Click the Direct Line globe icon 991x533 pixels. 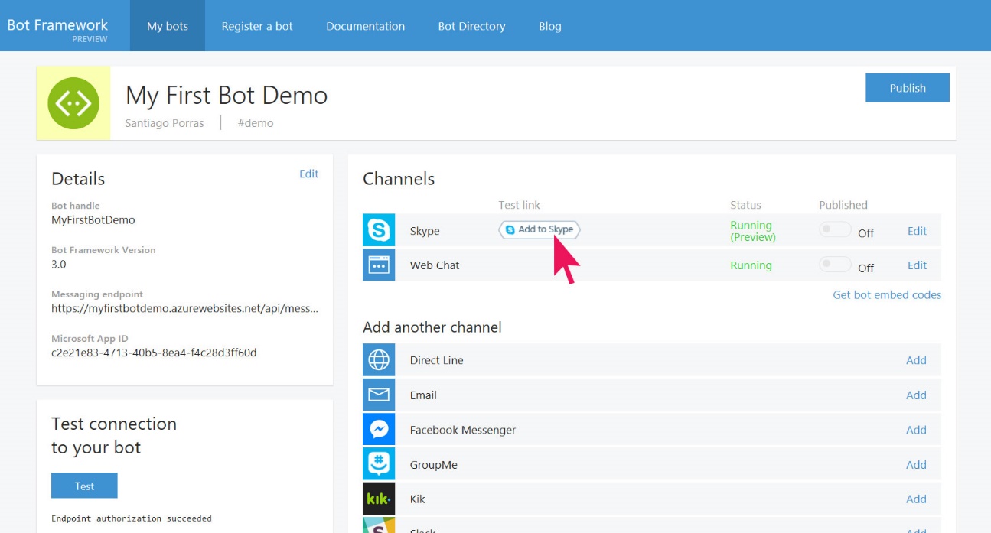379,360
